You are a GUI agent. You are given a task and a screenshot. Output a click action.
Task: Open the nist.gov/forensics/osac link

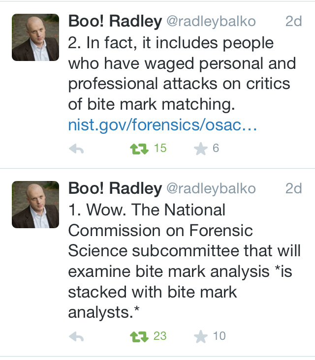(x=162, y=126)
